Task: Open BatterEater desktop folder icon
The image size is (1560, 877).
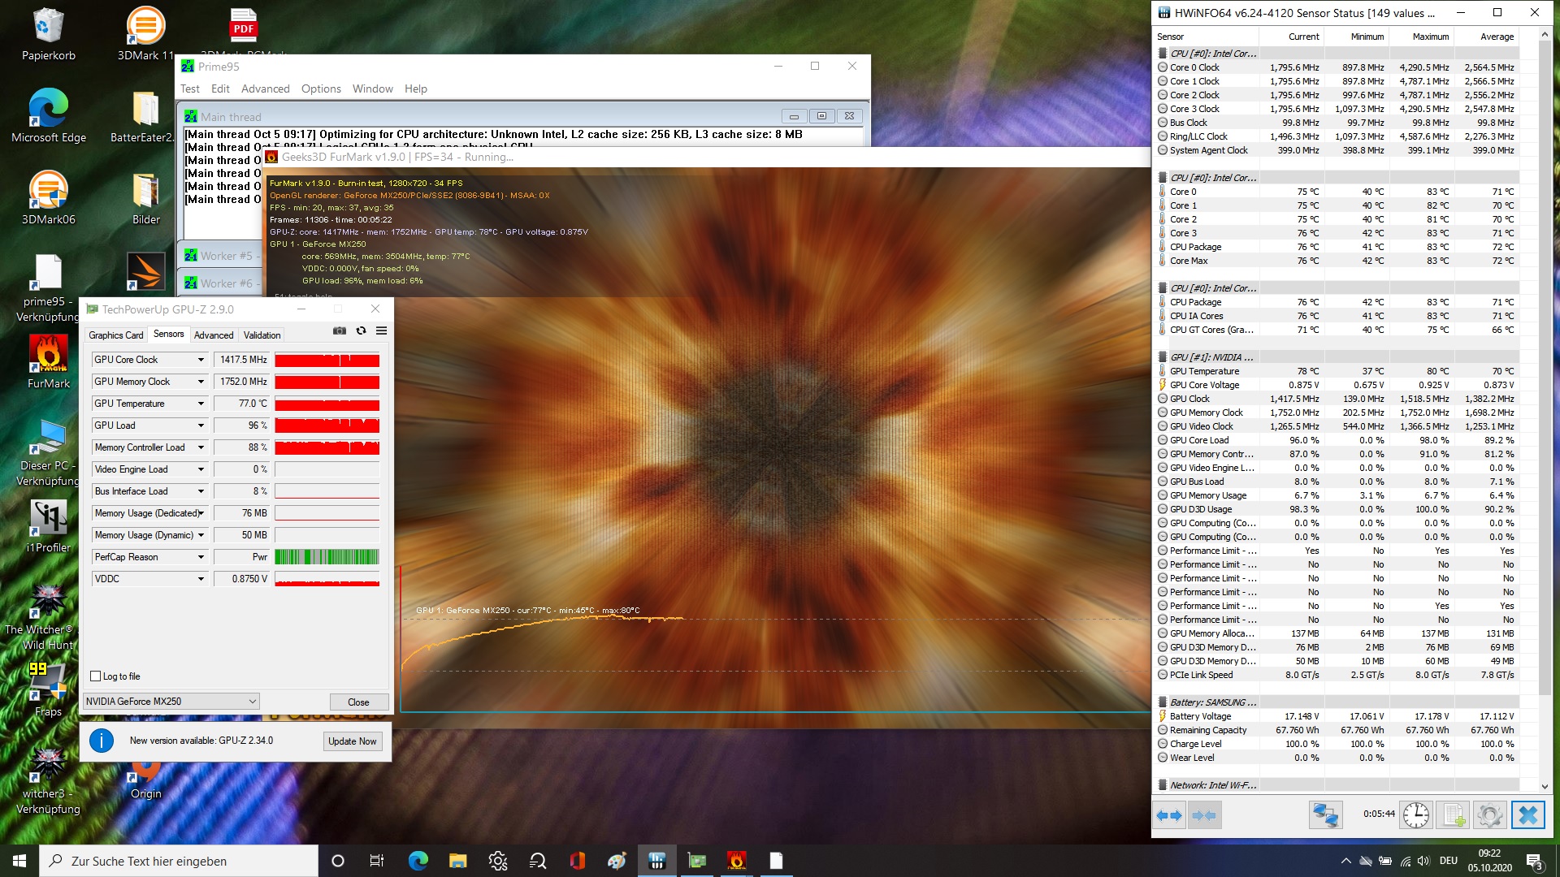Action: coord(146,116)
